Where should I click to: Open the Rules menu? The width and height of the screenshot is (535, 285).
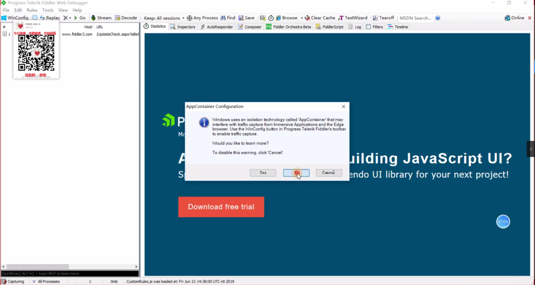point(32,10)
